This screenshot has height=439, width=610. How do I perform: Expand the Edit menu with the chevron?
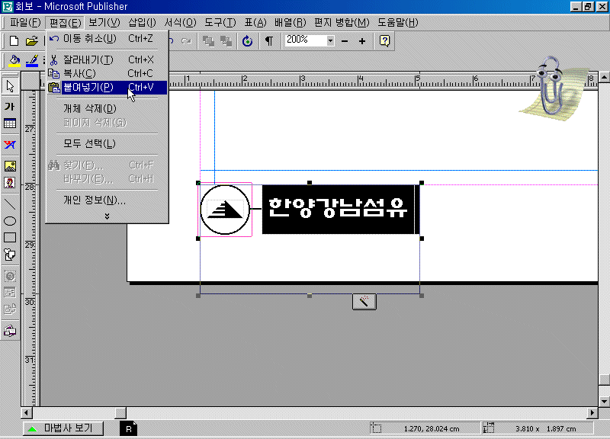click(107, 216)
